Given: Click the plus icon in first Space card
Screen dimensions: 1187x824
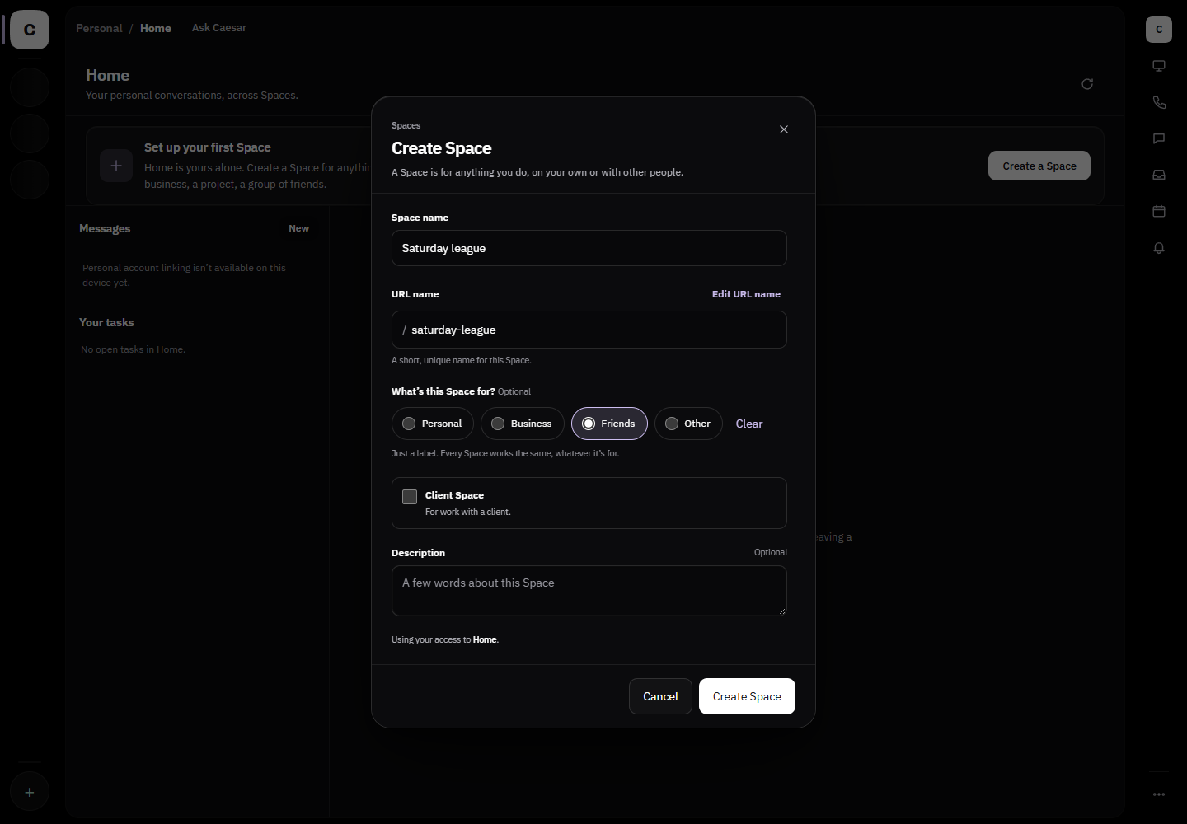Looking at the screenshot, I should coord(116,166).
